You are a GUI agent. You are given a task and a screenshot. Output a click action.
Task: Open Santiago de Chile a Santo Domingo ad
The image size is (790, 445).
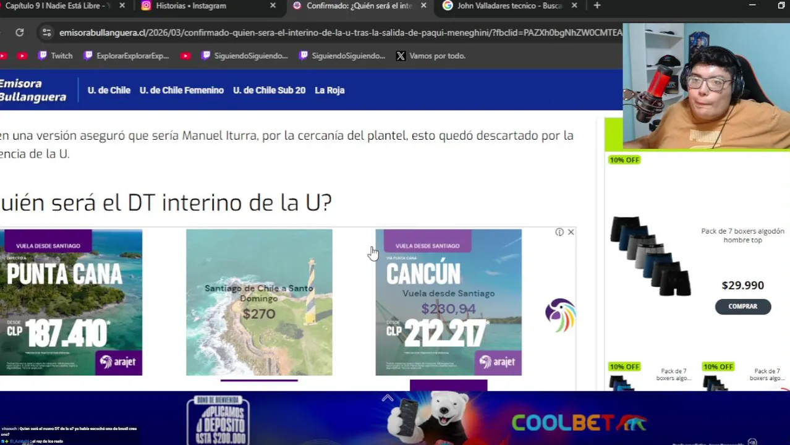[x=259, y=302]
